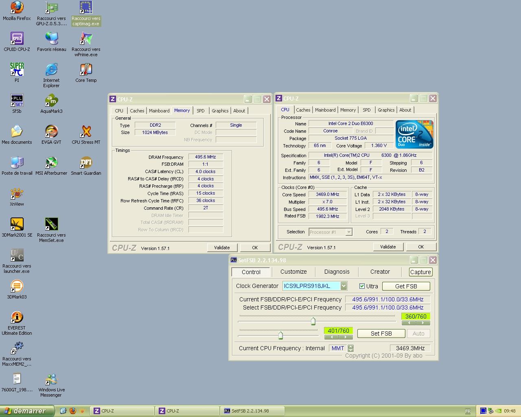Click Capture button in SetFSB
The width and height of the screenshot is (521, 417).
click(x=420, y=272)
